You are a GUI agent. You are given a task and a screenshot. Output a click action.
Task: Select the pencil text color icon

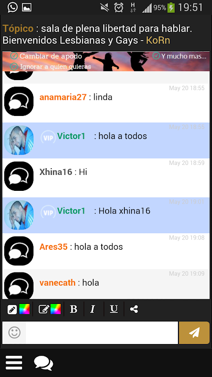pos(12,309)
